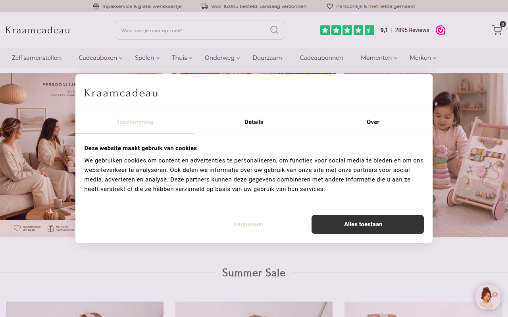This screenshot has height=317, width=508.
Task: Focus the 'Waar ben je naar op zoek?' field
Action: coord(200,30)
